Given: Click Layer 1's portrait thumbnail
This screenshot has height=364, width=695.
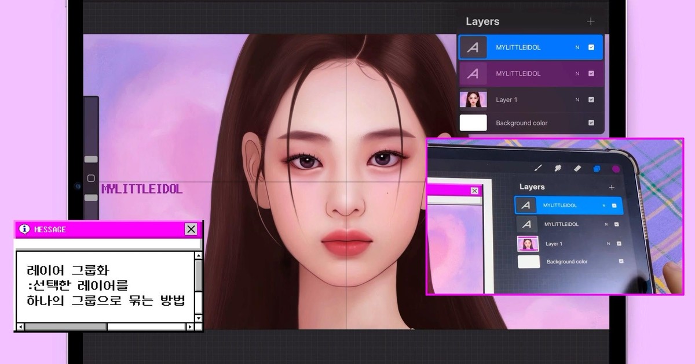Looking at the screenshot, I should click(473, 99).
